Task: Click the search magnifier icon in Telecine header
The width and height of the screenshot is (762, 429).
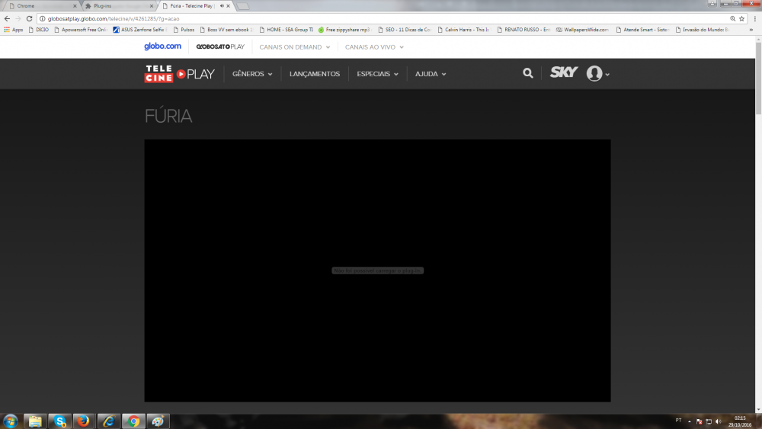Action: (x=528, y=73)
